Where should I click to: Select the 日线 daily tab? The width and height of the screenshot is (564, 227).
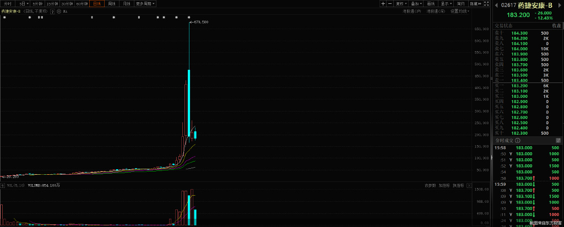pos(97,4)
